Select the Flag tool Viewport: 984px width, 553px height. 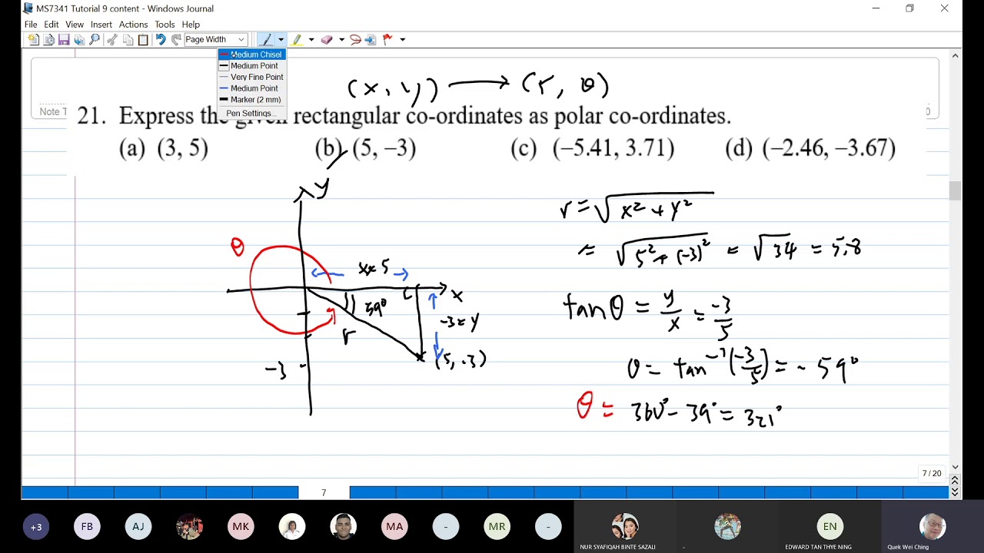click(x=387, y=39)
